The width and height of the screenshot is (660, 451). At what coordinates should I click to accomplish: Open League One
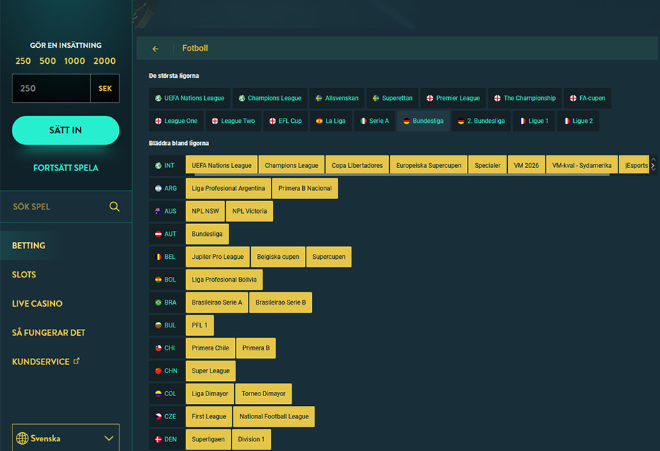click(176, 121)
